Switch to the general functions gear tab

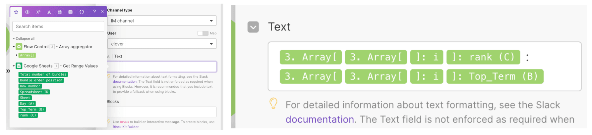point(27,12)
